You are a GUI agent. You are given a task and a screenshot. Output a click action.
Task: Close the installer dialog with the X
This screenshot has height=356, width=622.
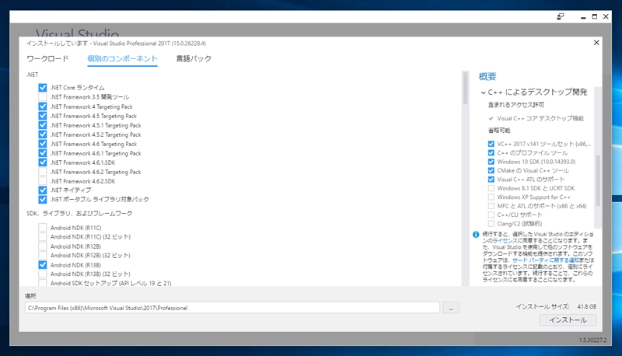click(596, 43)
